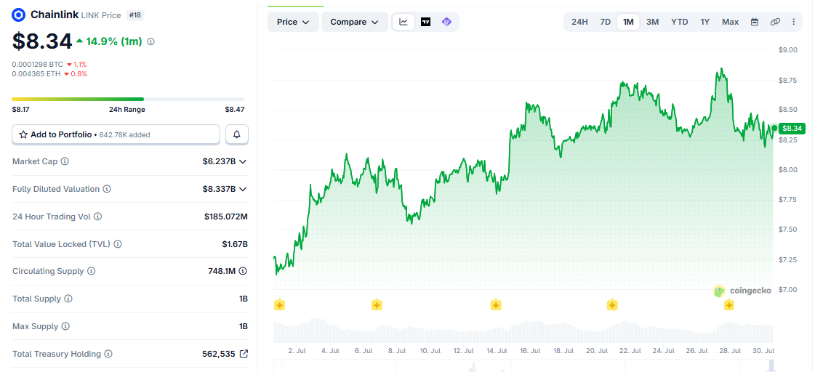
Task: Click Add to Portfolio button
Action: click(116, 134)
